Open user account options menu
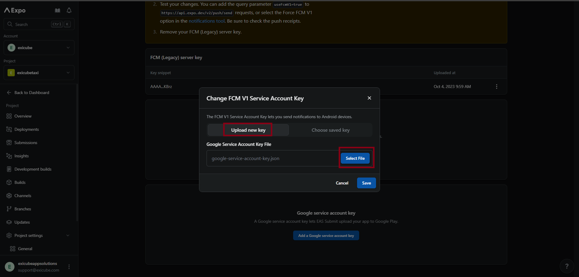The height and width of the screenshot is (277, 579). (69, 267)
